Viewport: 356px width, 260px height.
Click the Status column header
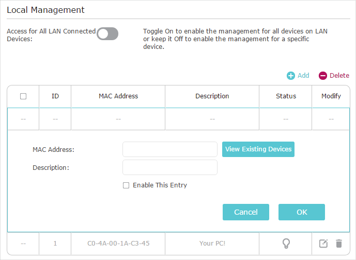click(286, 96)
